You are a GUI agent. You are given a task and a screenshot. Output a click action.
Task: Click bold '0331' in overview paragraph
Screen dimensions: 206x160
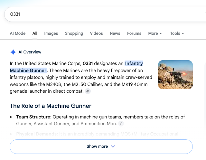coord(88,63)
